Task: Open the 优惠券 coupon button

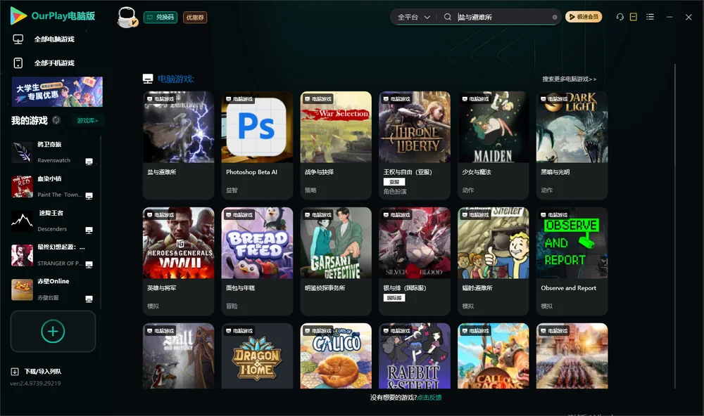Action: coord(195,17)
